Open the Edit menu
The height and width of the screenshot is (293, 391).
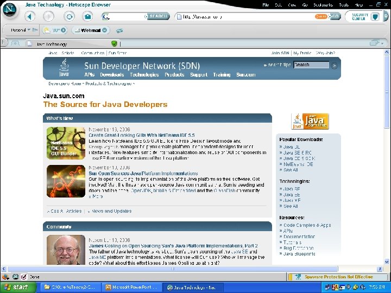pos(278,5)
